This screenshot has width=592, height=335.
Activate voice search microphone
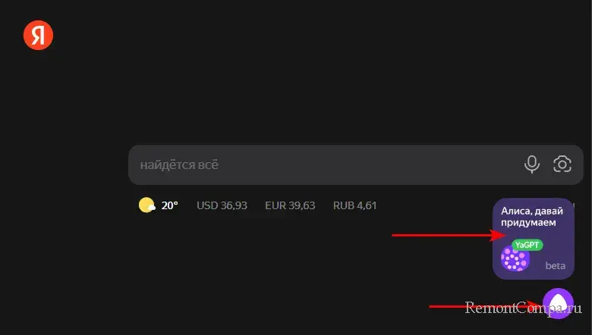click(x=532, y=164)
